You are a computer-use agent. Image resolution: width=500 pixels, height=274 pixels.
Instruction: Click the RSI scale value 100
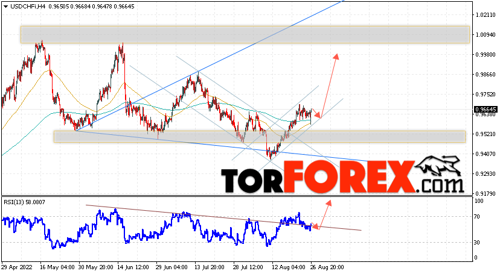pos(479,201)
